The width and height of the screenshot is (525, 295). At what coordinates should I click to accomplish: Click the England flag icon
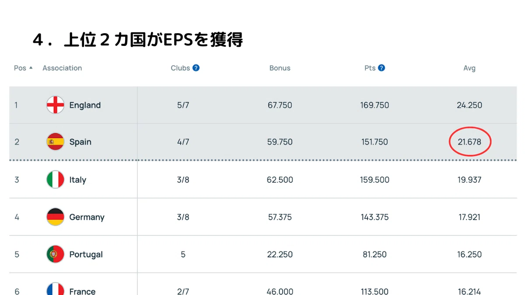[x=56, y=105]
